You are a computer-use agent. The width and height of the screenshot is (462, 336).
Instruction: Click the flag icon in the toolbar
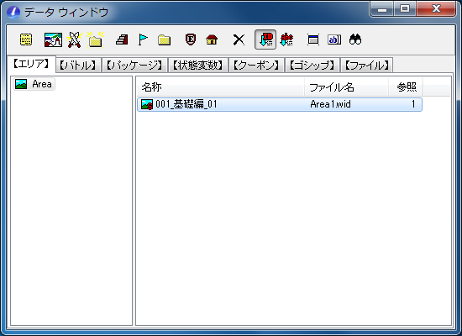(x=143, y=39)
